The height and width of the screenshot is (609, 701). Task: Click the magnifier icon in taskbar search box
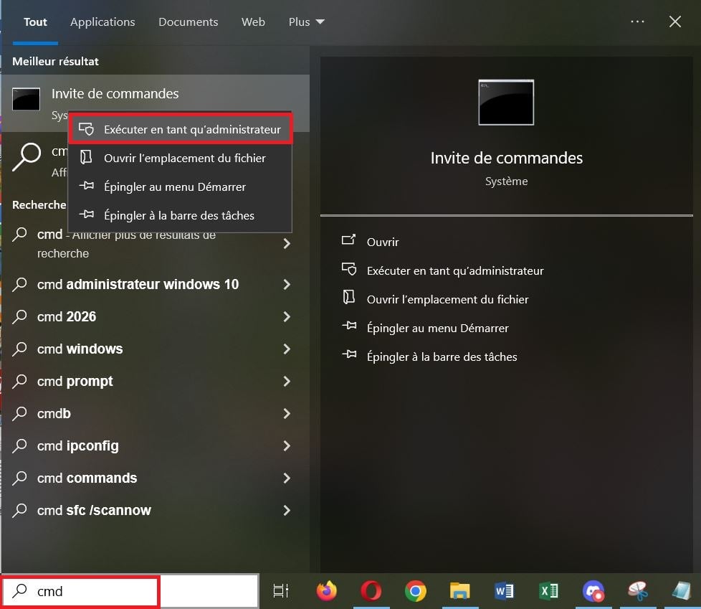pos(19,590)
